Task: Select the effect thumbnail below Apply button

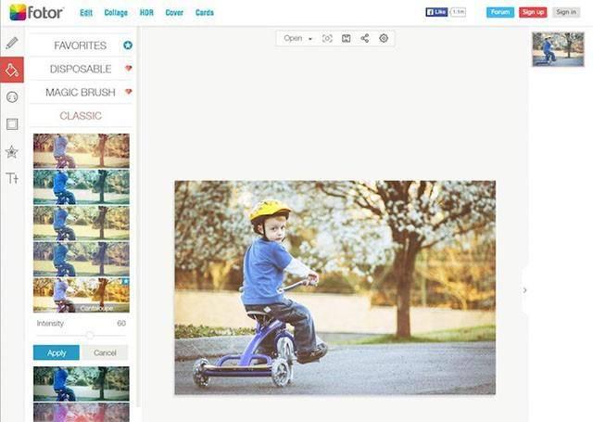Action: click(82, 384)
